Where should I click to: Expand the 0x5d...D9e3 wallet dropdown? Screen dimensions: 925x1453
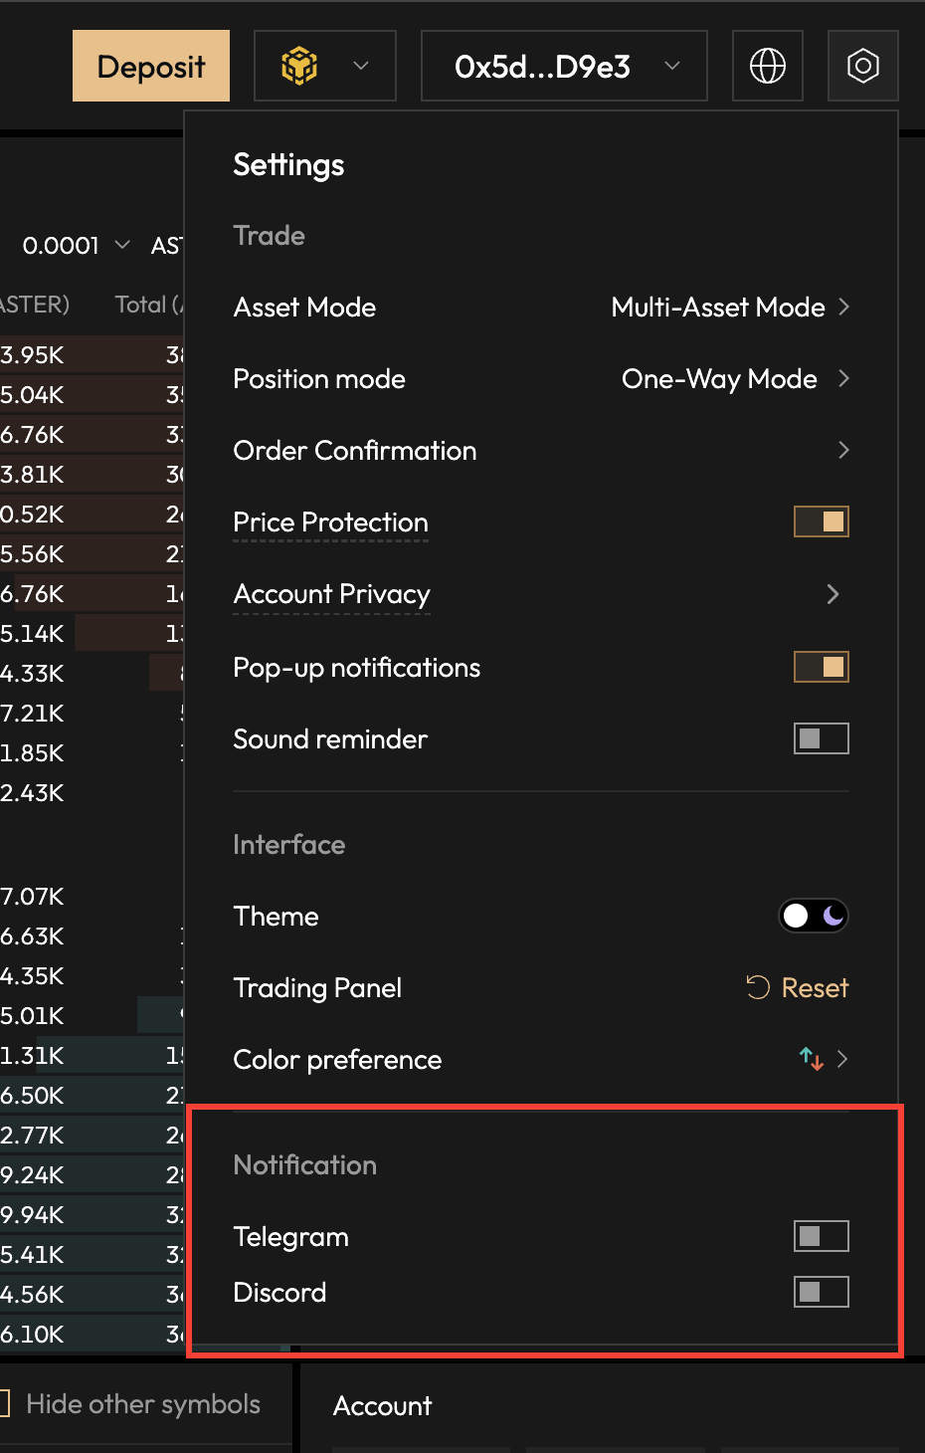564,67
